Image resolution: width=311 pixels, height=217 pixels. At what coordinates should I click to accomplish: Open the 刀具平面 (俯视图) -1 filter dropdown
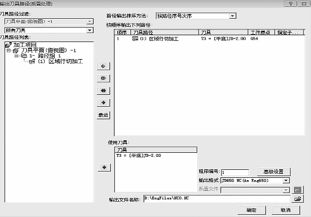[90, 22]
